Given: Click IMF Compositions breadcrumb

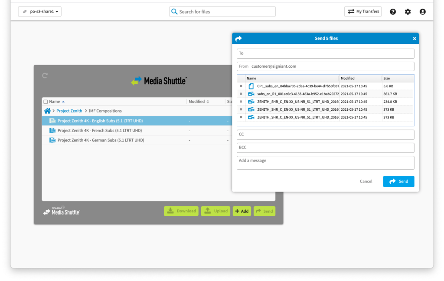Looking at the screenshot, I should [105, 111].
